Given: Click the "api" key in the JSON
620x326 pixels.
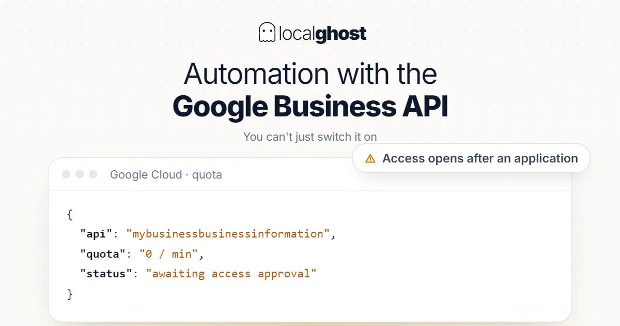Looking at the screenshot, I should pos(96,234).
